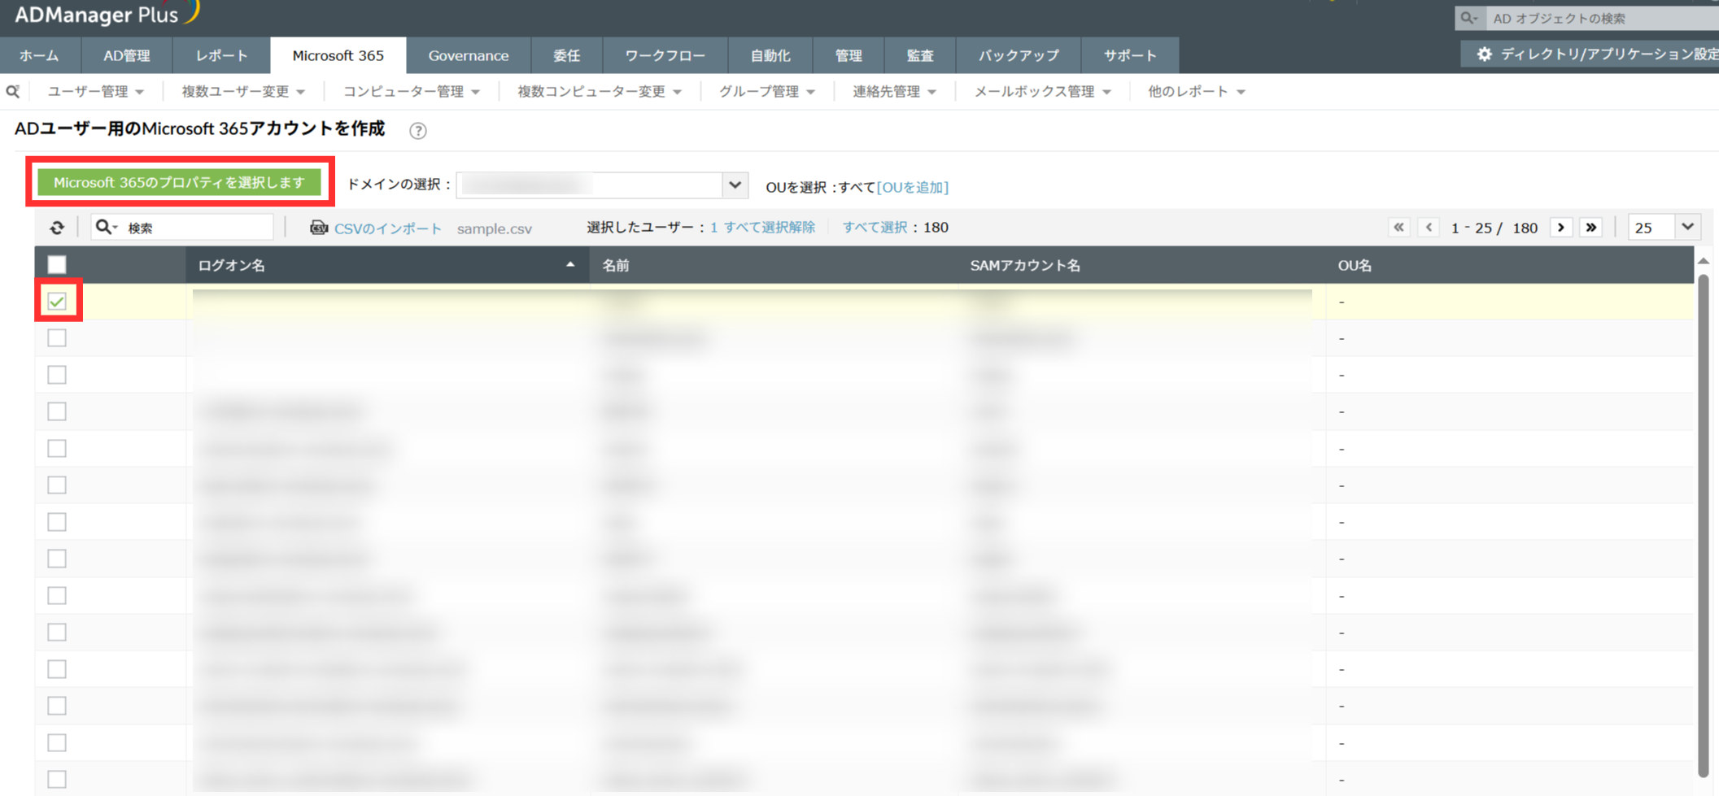Go to the next page of users
Screen dimensions: 1719x796
1560,228
